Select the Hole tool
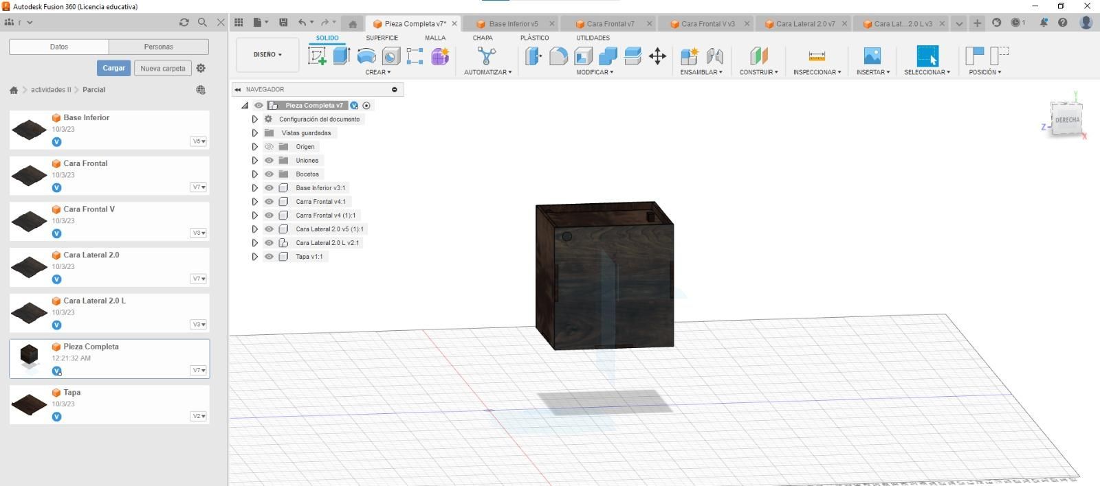Screen dimensions: 1100x486 tap(391, 56)
